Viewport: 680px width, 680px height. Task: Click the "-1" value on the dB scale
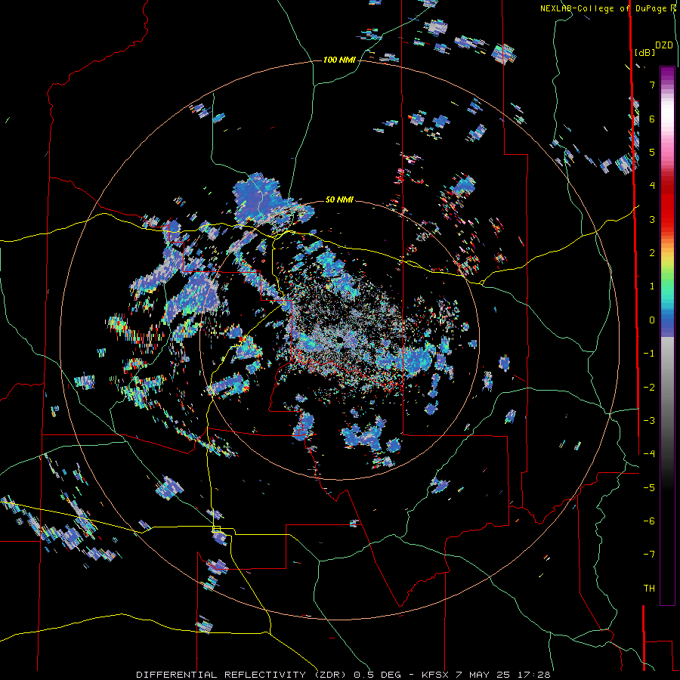[649, 354]
